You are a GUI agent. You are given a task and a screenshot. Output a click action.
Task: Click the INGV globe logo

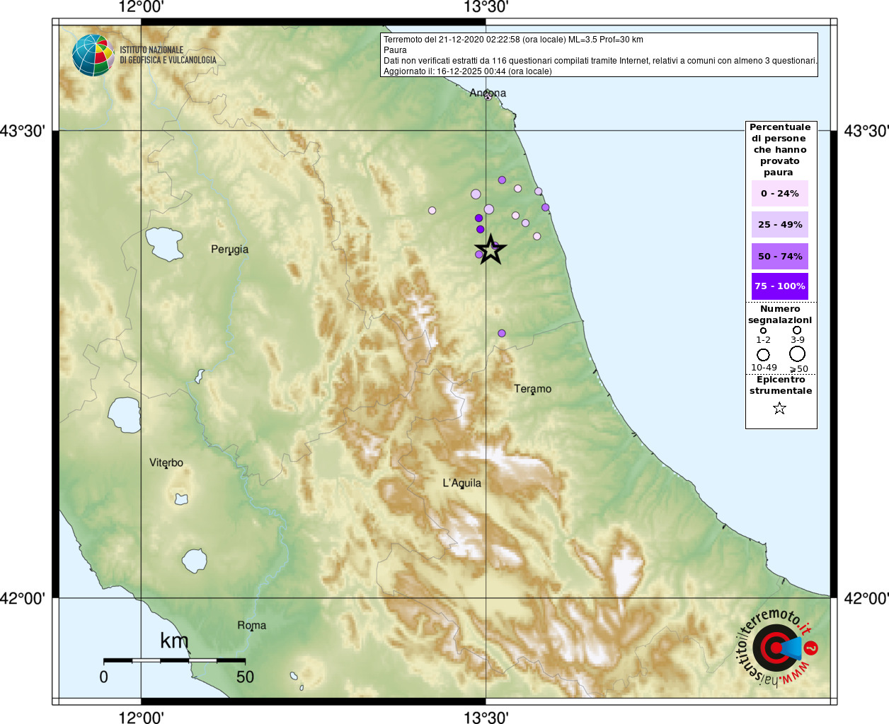click(x=93, y=55)
